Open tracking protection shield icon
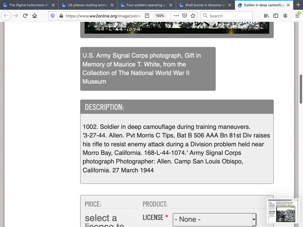303x227 pixels. 53,16
